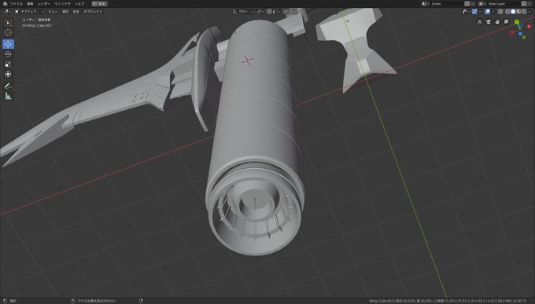Screen dimensions: 535x304
Task: Activate the Rotate tool
Action: click(8, 54)
